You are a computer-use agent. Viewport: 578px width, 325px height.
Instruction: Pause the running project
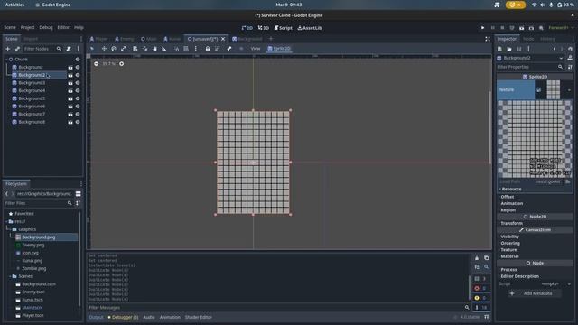click(492, 28)
